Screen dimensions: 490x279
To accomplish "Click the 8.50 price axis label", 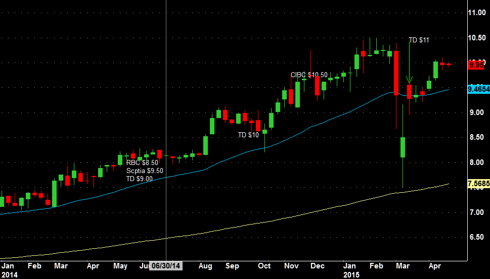I will (477, 137).
